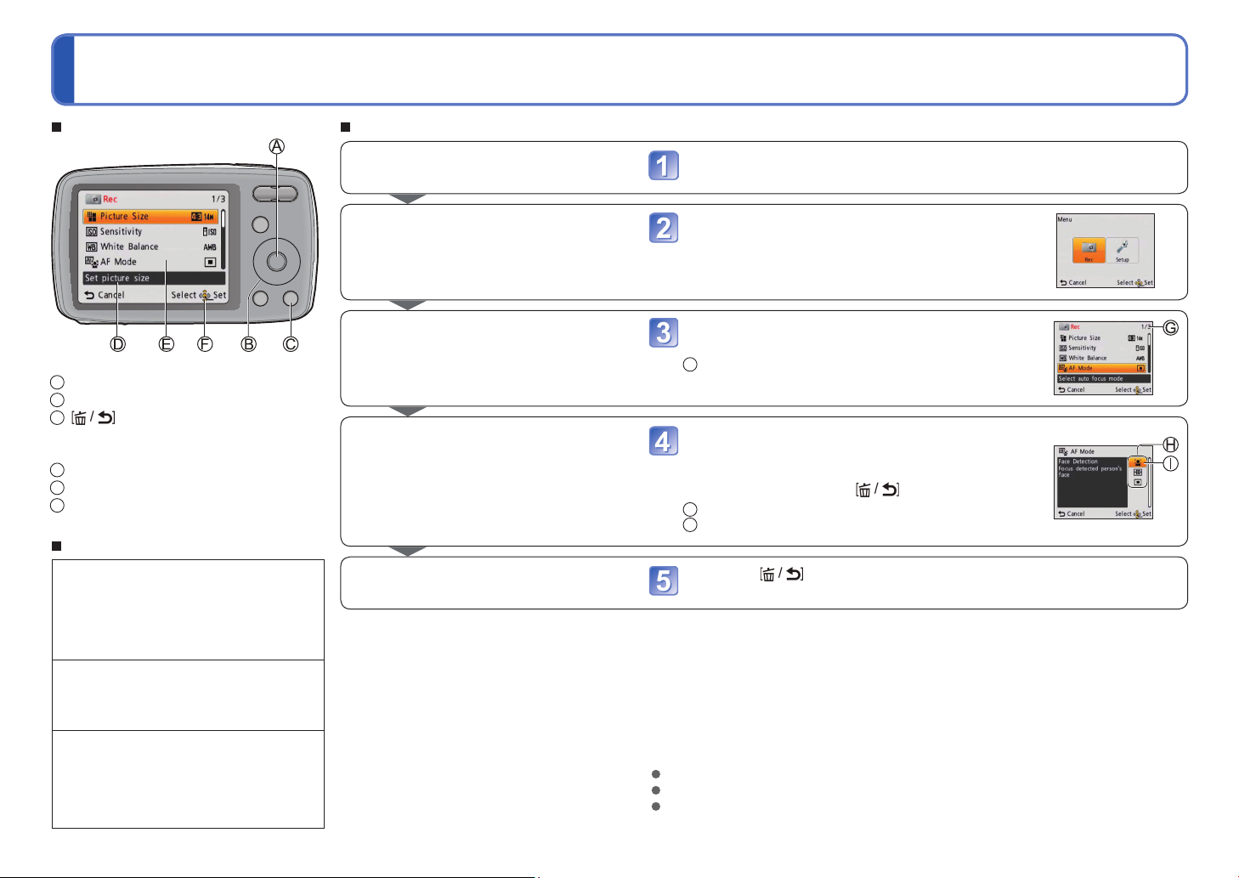
Task: Click the step 1 number badge
Action: (x=664, y=166)
